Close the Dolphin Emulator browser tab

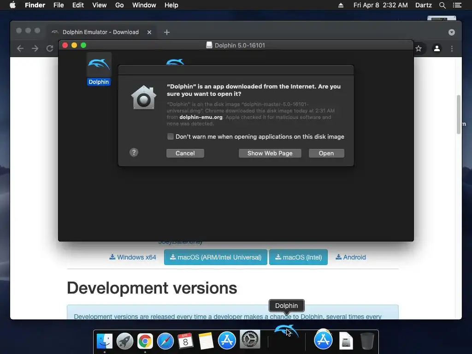(149, 32)
